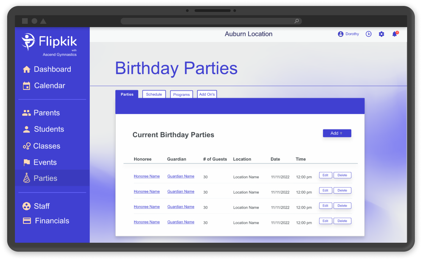
Task: Go to Calendar in sidebar
Action: click(x=49, y=86)
